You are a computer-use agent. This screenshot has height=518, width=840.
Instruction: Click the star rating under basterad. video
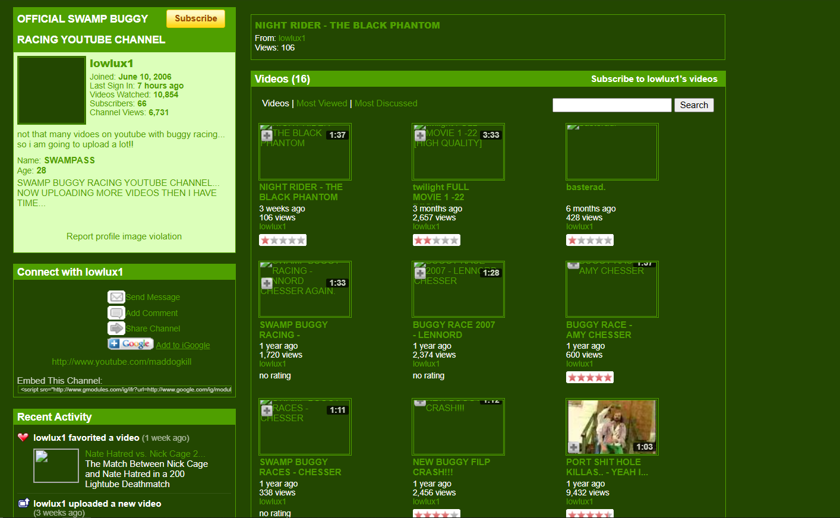(590, 240)
